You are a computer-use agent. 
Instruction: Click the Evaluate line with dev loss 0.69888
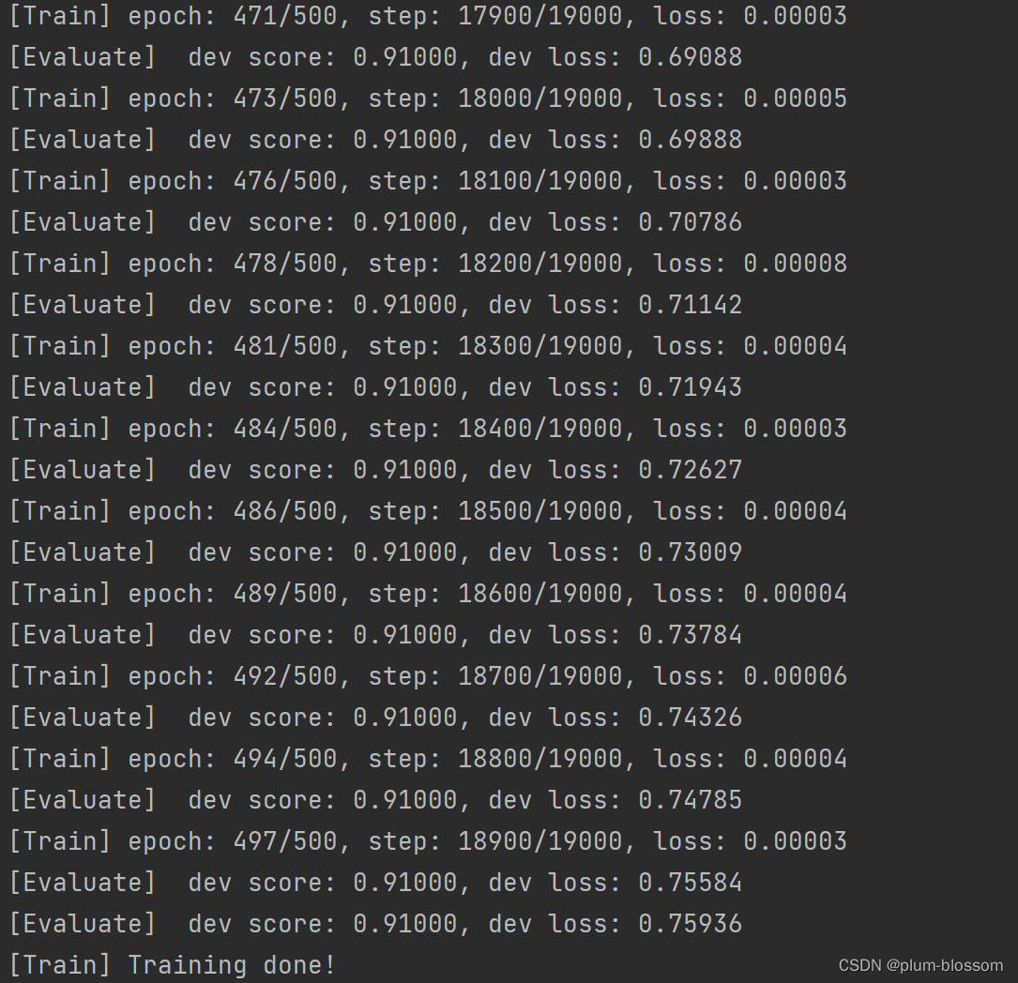(x=375, y=140)
